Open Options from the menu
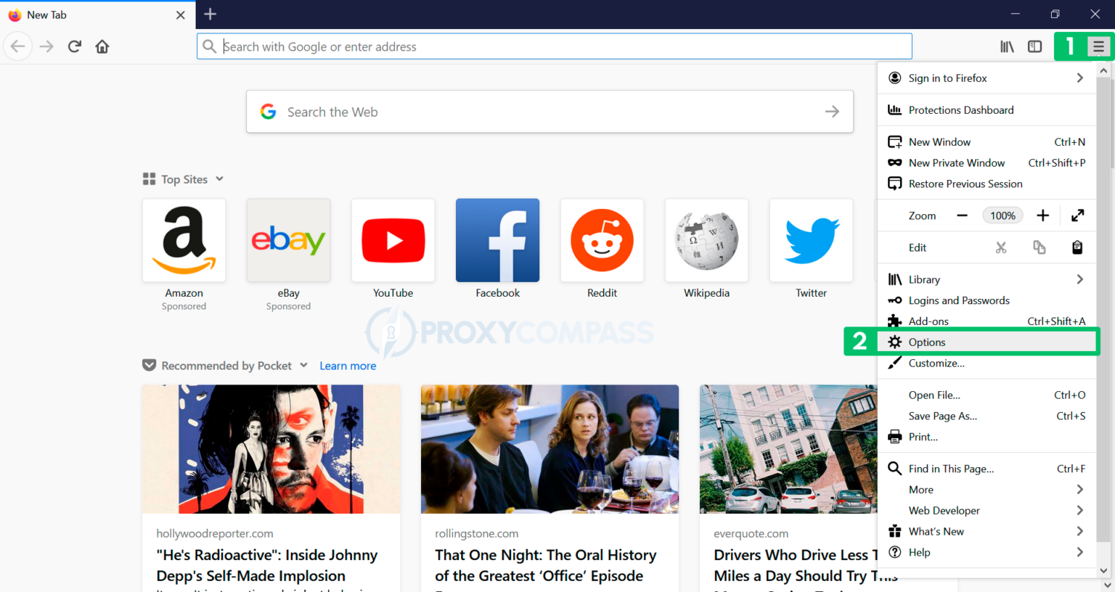 (926, 341)
